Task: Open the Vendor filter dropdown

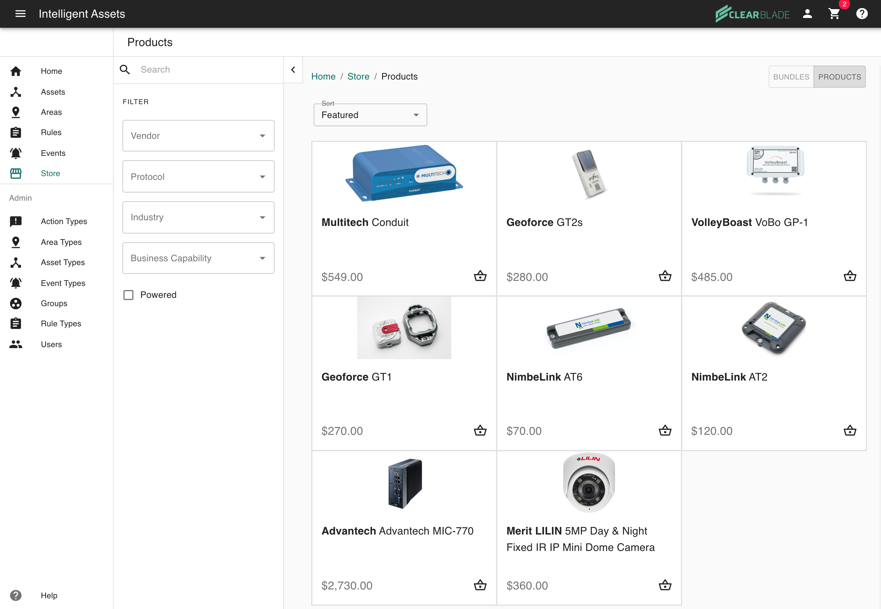Action: coord(198,136)
